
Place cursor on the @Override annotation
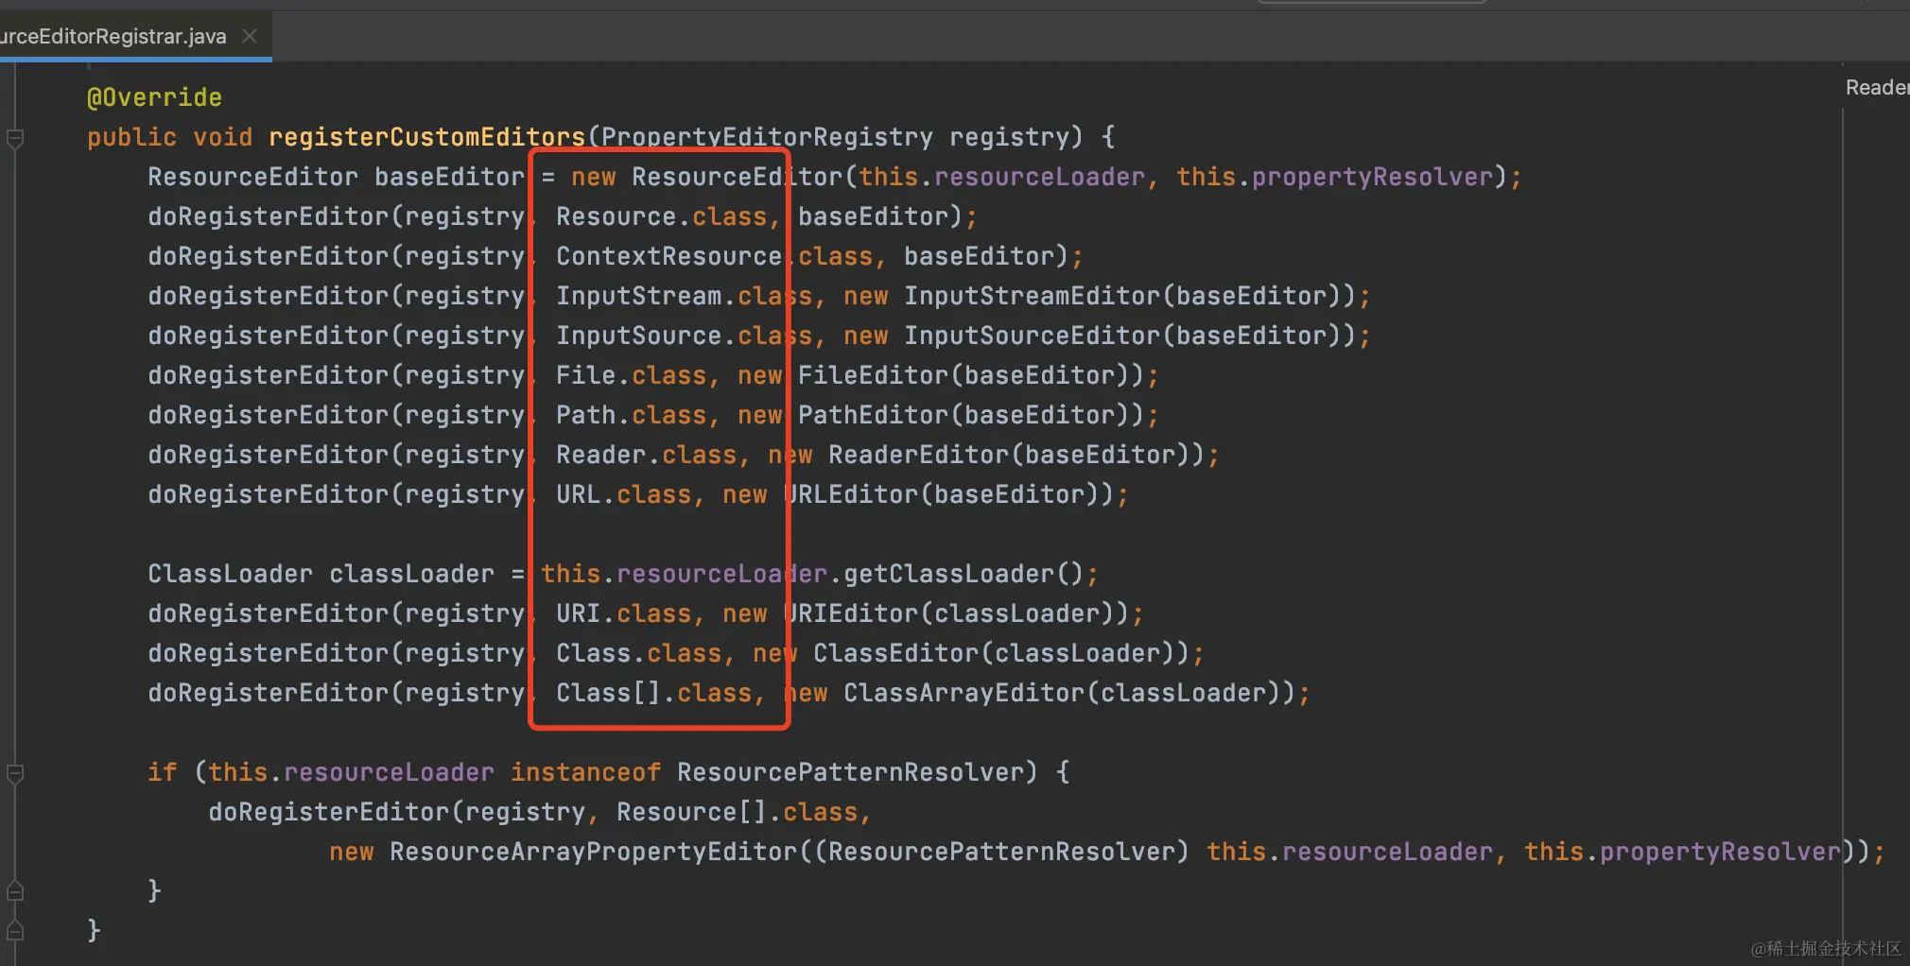click(154, 96)
